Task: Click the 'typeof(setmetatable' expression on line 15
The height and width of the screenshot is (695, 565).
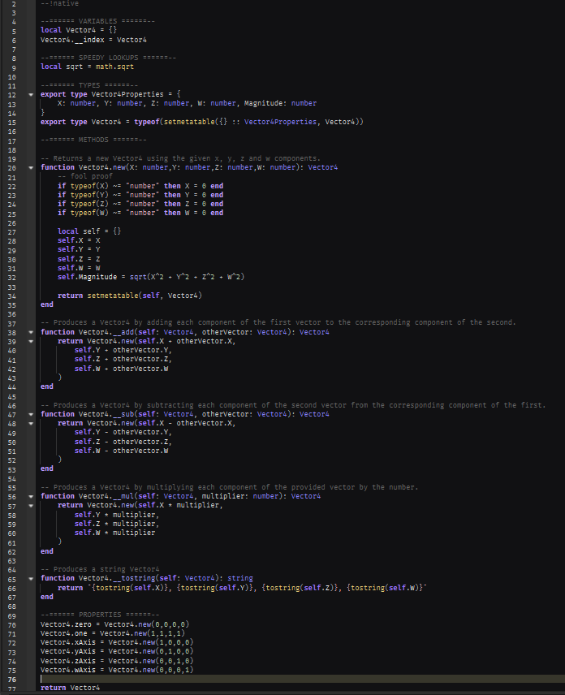Action: click(x=175, y=122)
